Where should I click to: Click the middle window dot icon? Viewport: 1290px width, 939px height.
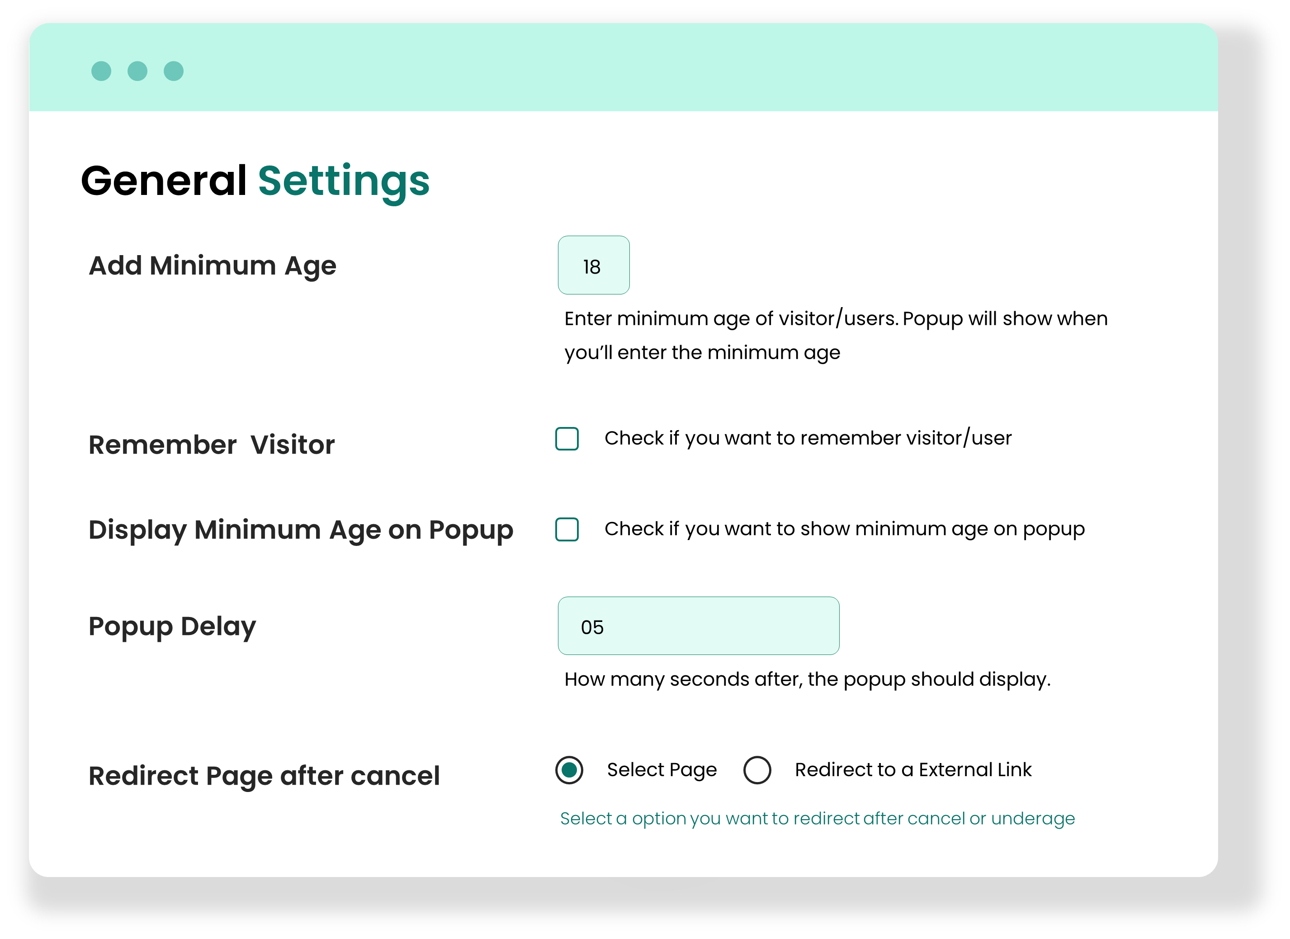coord(137,71)
